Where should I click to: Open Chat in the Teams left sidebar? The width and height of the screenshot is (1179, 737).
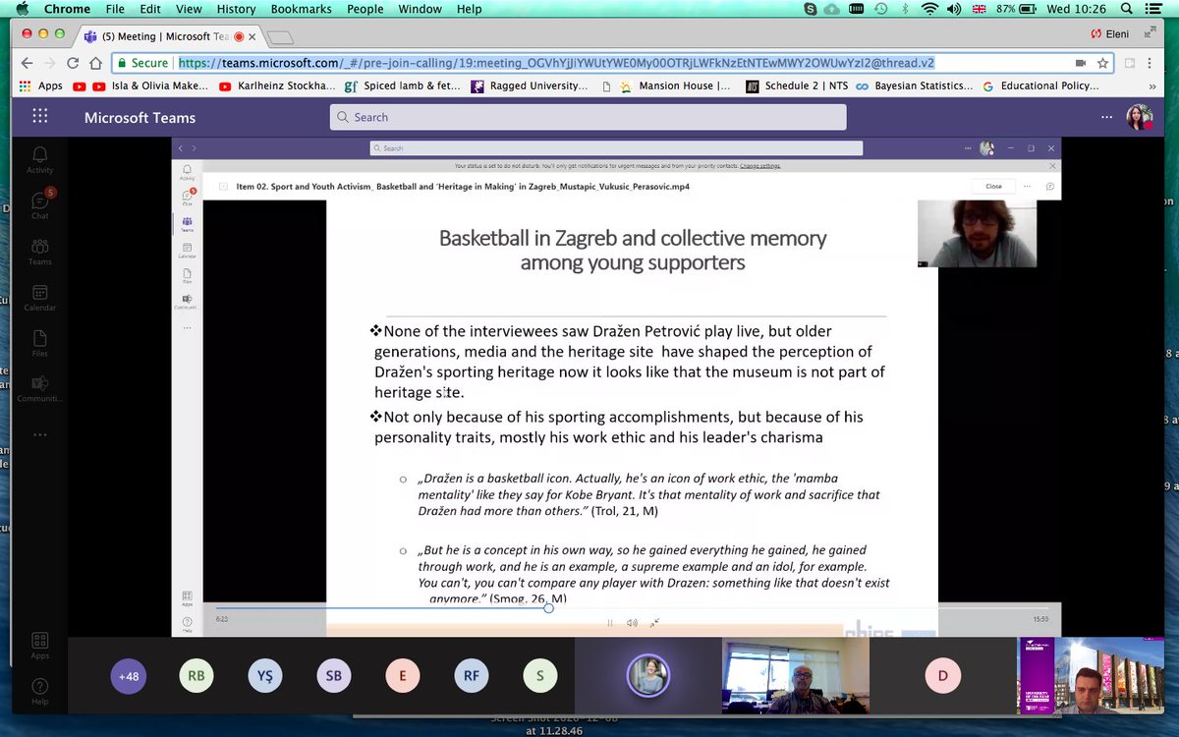(x=40, y=204)
